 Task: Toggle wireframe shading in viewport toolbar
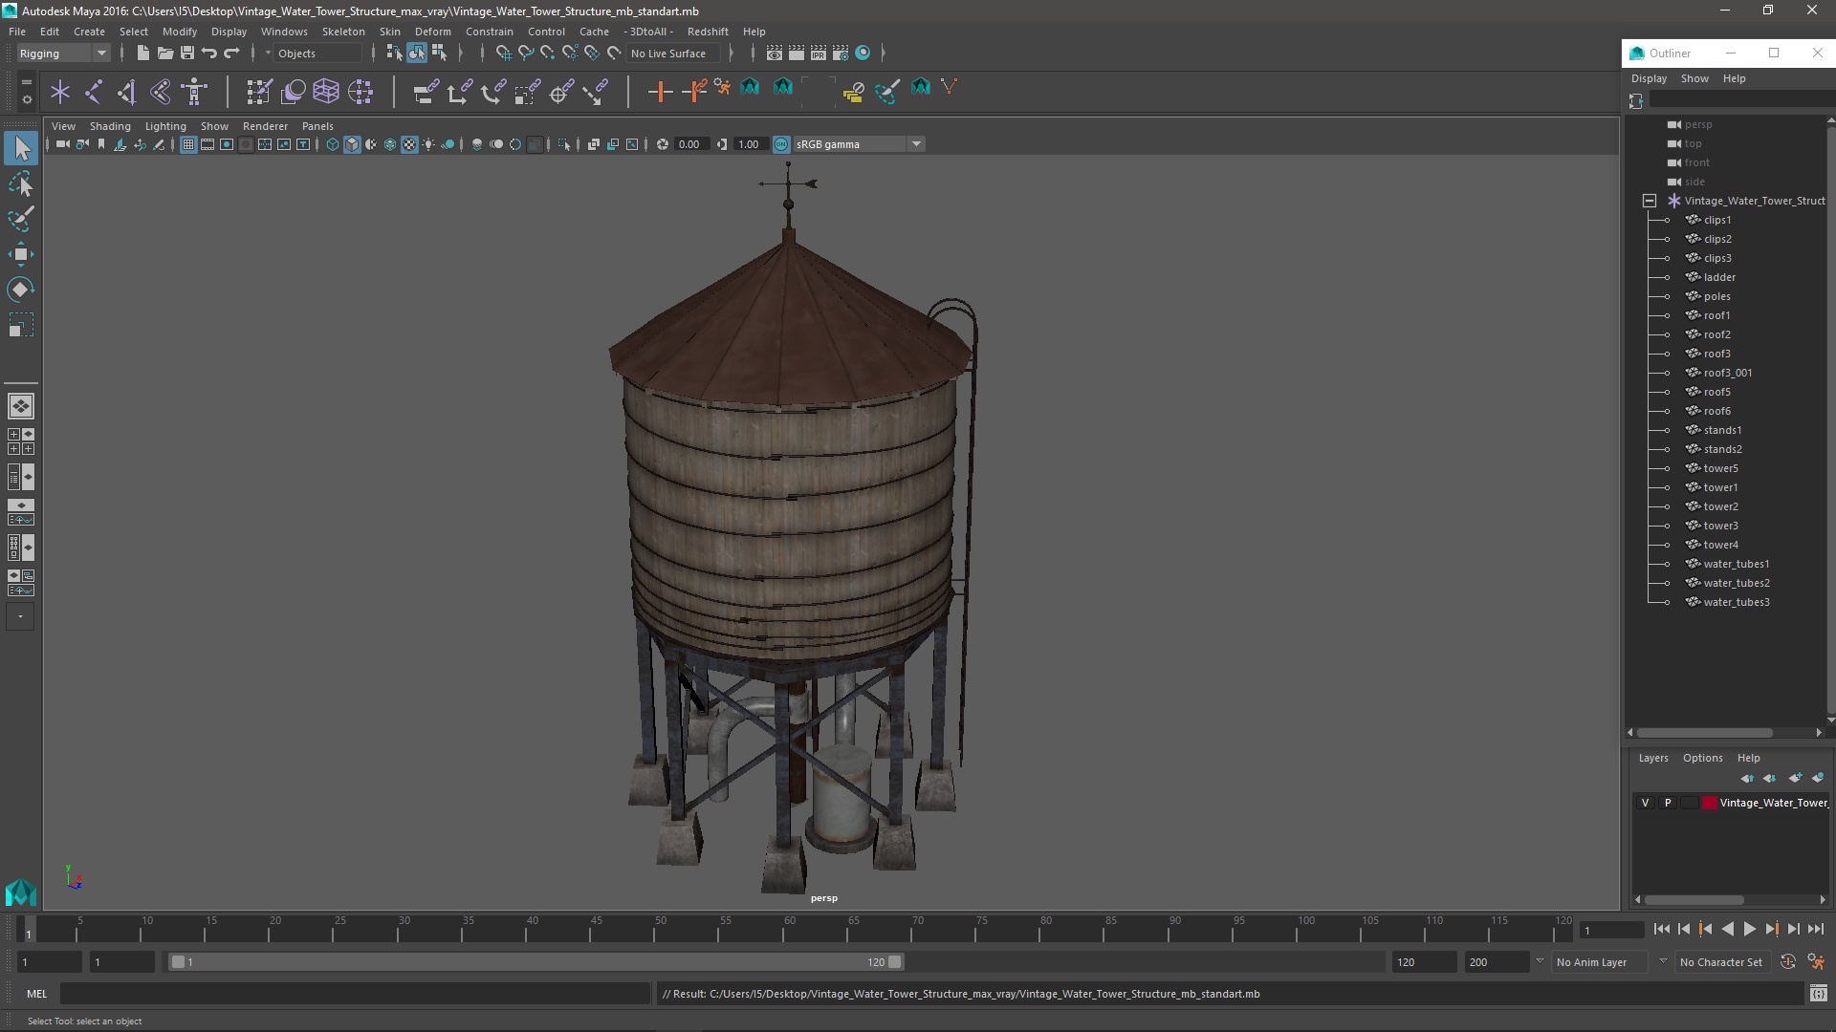[333, 144]
